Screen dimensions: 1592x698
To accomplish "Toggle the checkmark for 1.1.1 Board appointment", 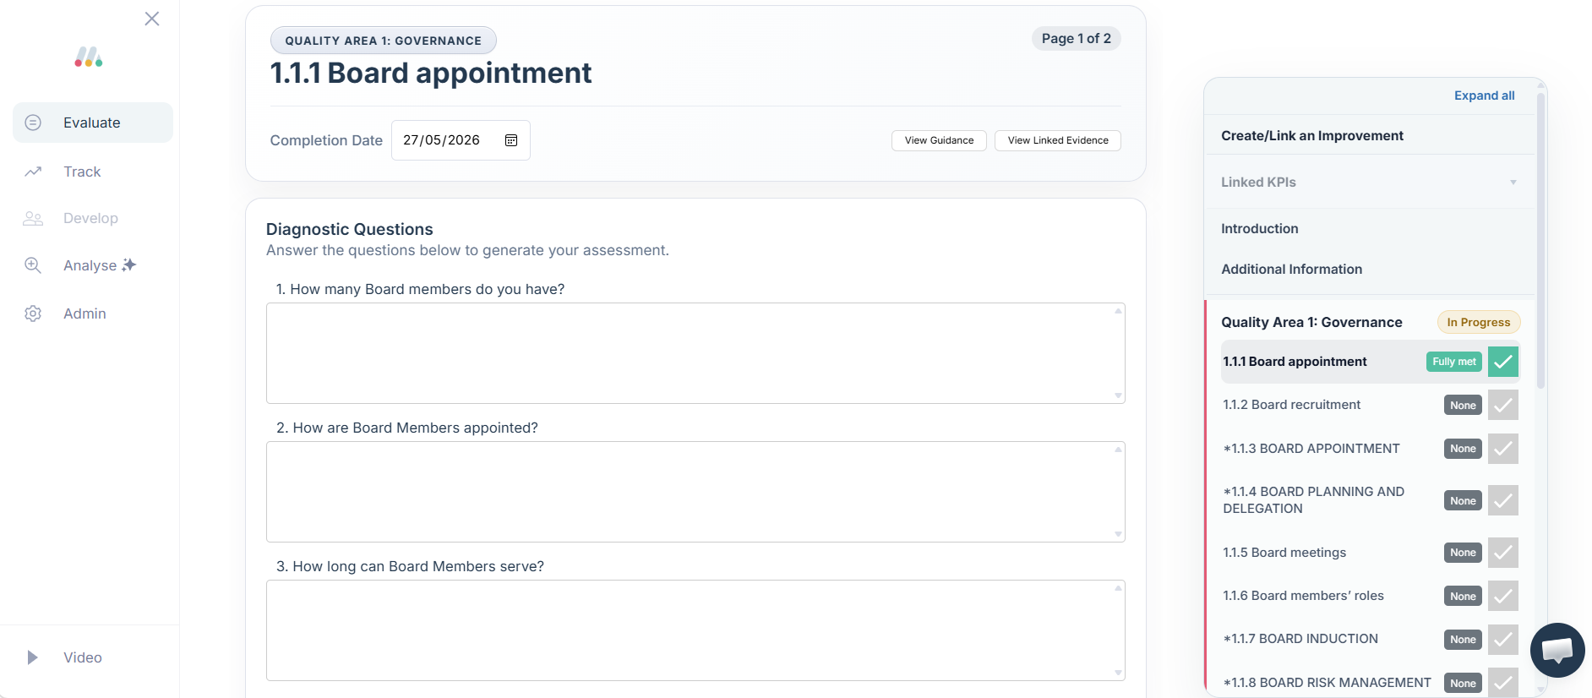I will tap(1503, 362).
